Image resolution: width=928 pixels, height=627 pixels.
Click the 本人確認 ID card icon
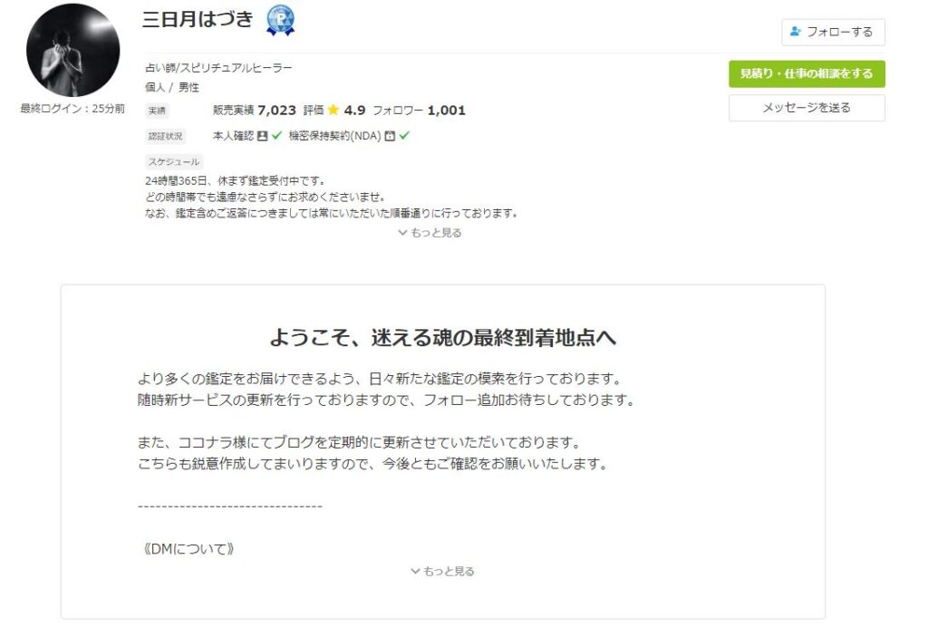(x=262, y=136)
